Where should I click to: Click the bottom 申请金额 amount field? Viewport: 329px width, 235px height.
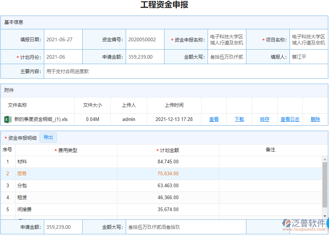(63, 227)
